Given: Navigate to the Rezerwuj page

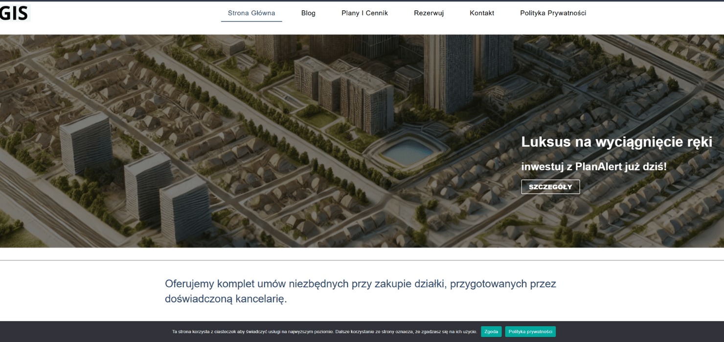Looking at the screenshot, I should 429,13.
